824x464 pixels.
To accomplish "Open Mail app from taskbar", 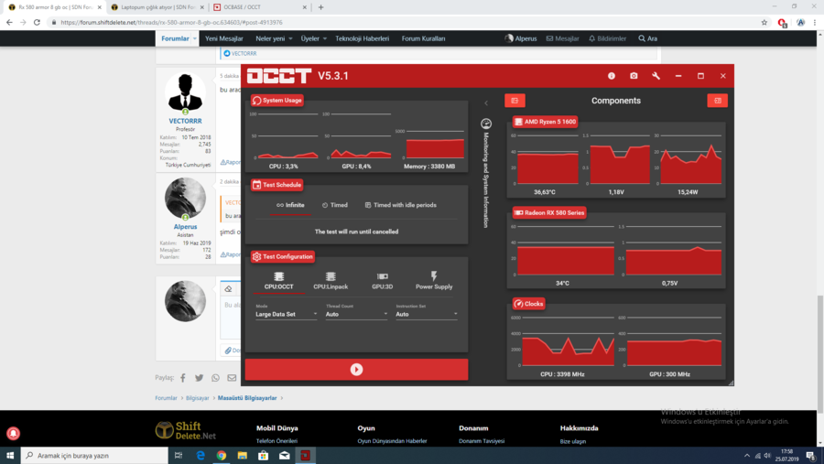I will point(285,456).
